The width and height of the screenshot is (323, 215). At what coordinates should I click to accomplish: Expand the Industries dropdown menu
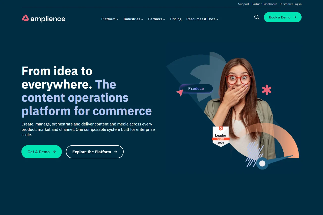[x=133, y=19]
